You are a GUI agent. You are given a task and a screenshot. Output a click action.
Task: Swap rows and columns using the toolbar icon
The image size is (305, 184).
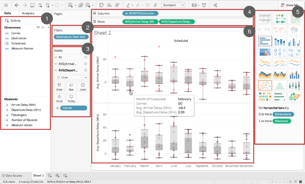[102, 5]
